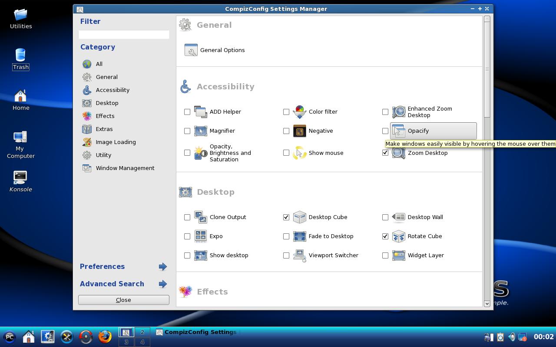Open Desktop Cube plugin icon

pos(300,217)
